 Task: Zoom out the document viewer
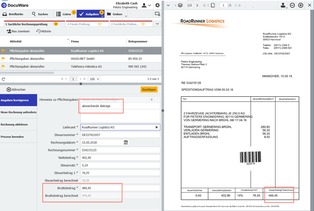(x=292, y=5)
